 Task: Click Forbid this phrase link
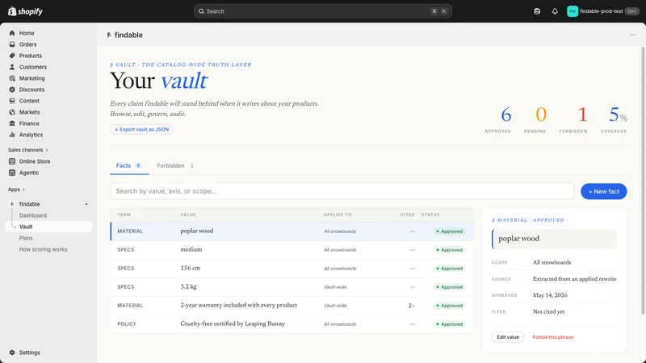point(553,337)
